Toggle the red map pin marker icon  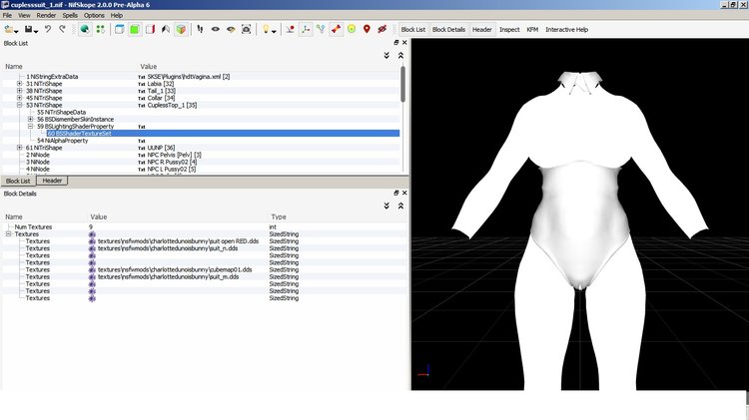(367, 30)
